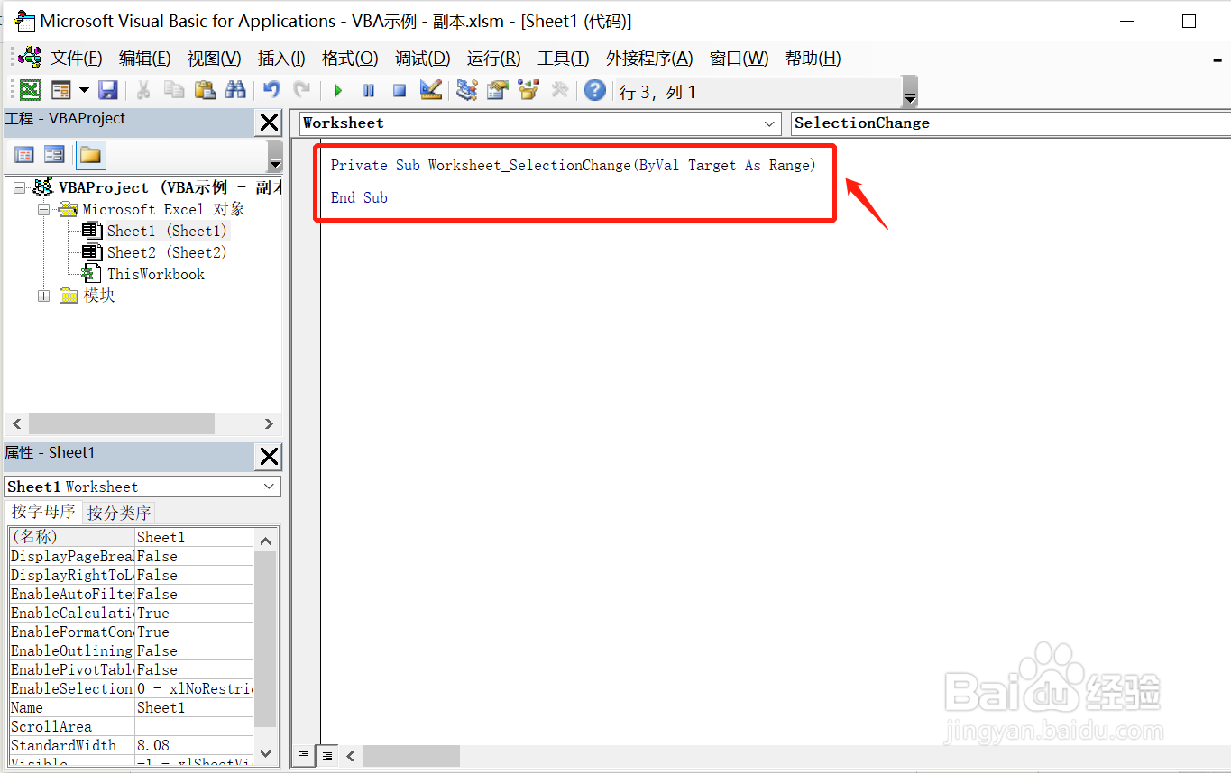This screenshot has height=773, width=1231.
Task: Open the 插入(I) menu
Action: point(281,59)
